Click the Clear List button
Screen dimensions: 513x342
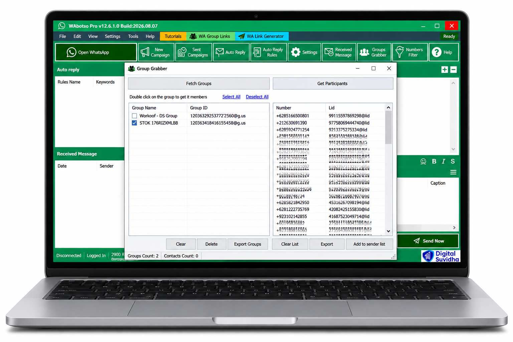pos(290,244)
